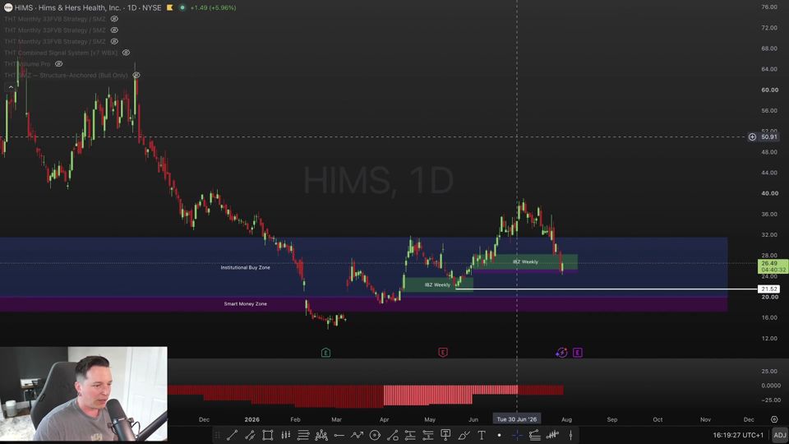Select the text Callout note tool

445,435
